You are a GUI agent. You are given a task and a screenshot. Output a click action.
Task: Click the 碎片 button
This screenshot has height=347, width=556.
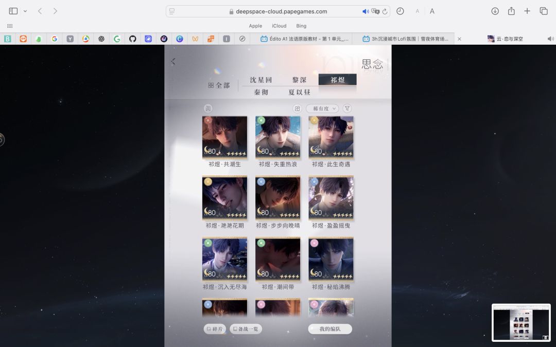[x=215, y=329]
